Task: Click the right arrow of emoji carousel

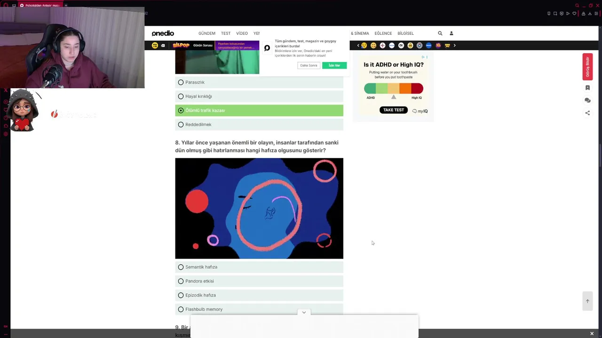Action: 454,46
